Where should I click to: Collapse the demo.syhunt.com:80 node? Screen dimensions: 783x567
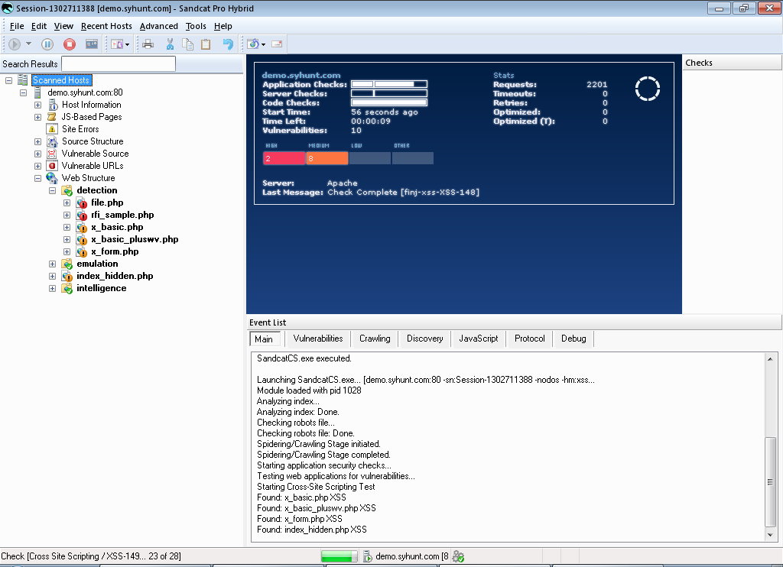click(23, 92)
